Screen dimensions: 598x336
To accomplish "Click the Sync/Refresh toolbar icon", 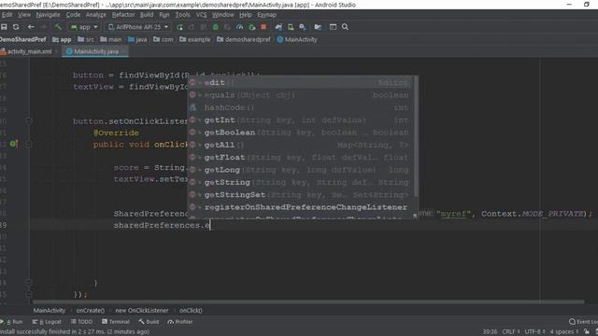I will [x=16, y=27].
